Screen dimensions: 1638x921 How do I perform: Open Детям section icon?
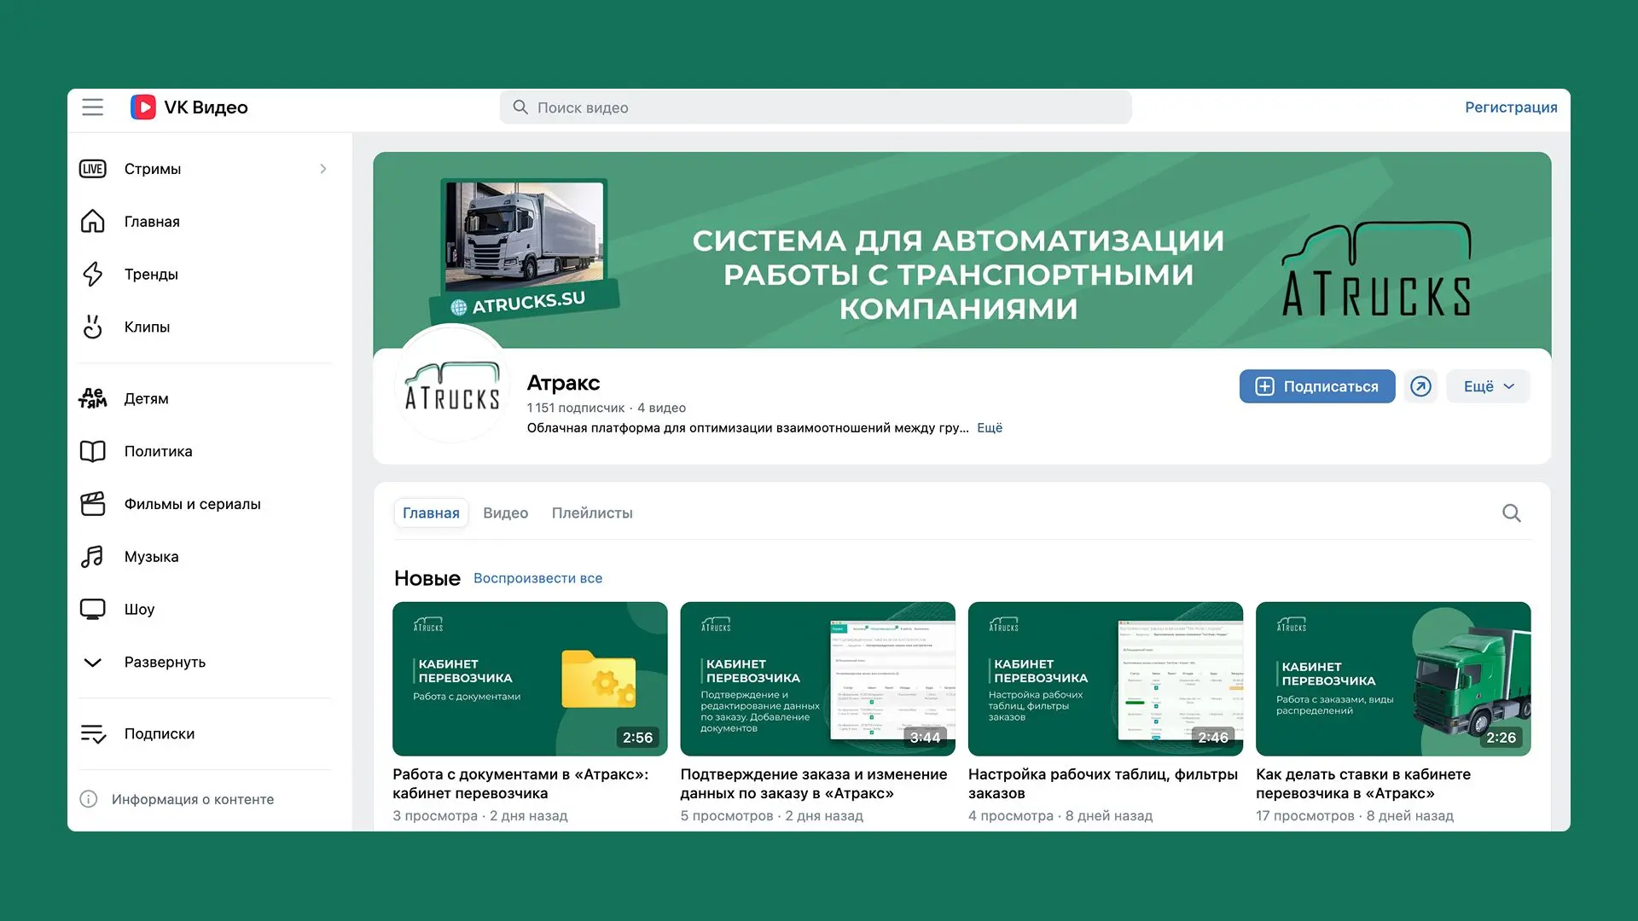point(92,398)
